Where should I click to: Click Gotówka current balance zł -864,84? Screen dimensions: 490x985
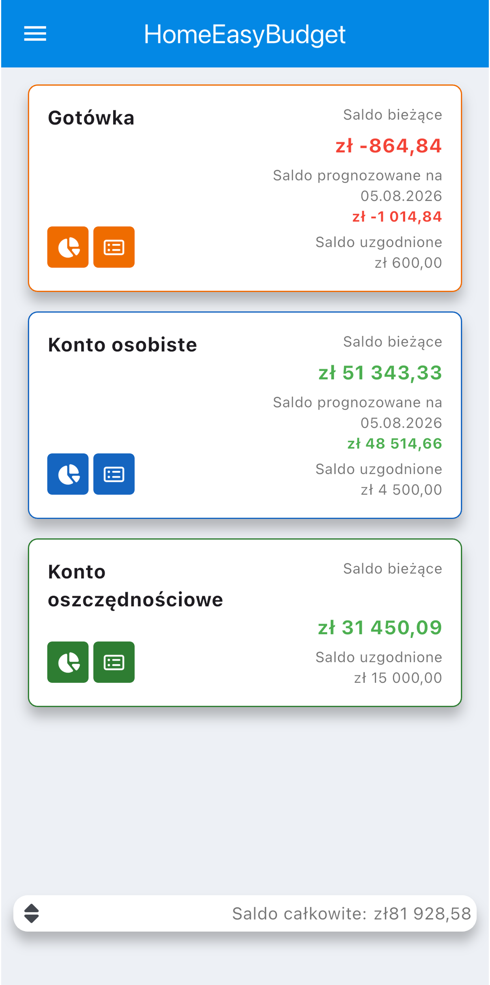click(389, 146)
